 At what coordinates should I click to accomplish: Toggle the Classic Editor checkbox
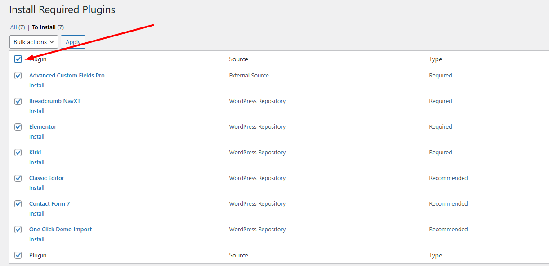[18, 178]
